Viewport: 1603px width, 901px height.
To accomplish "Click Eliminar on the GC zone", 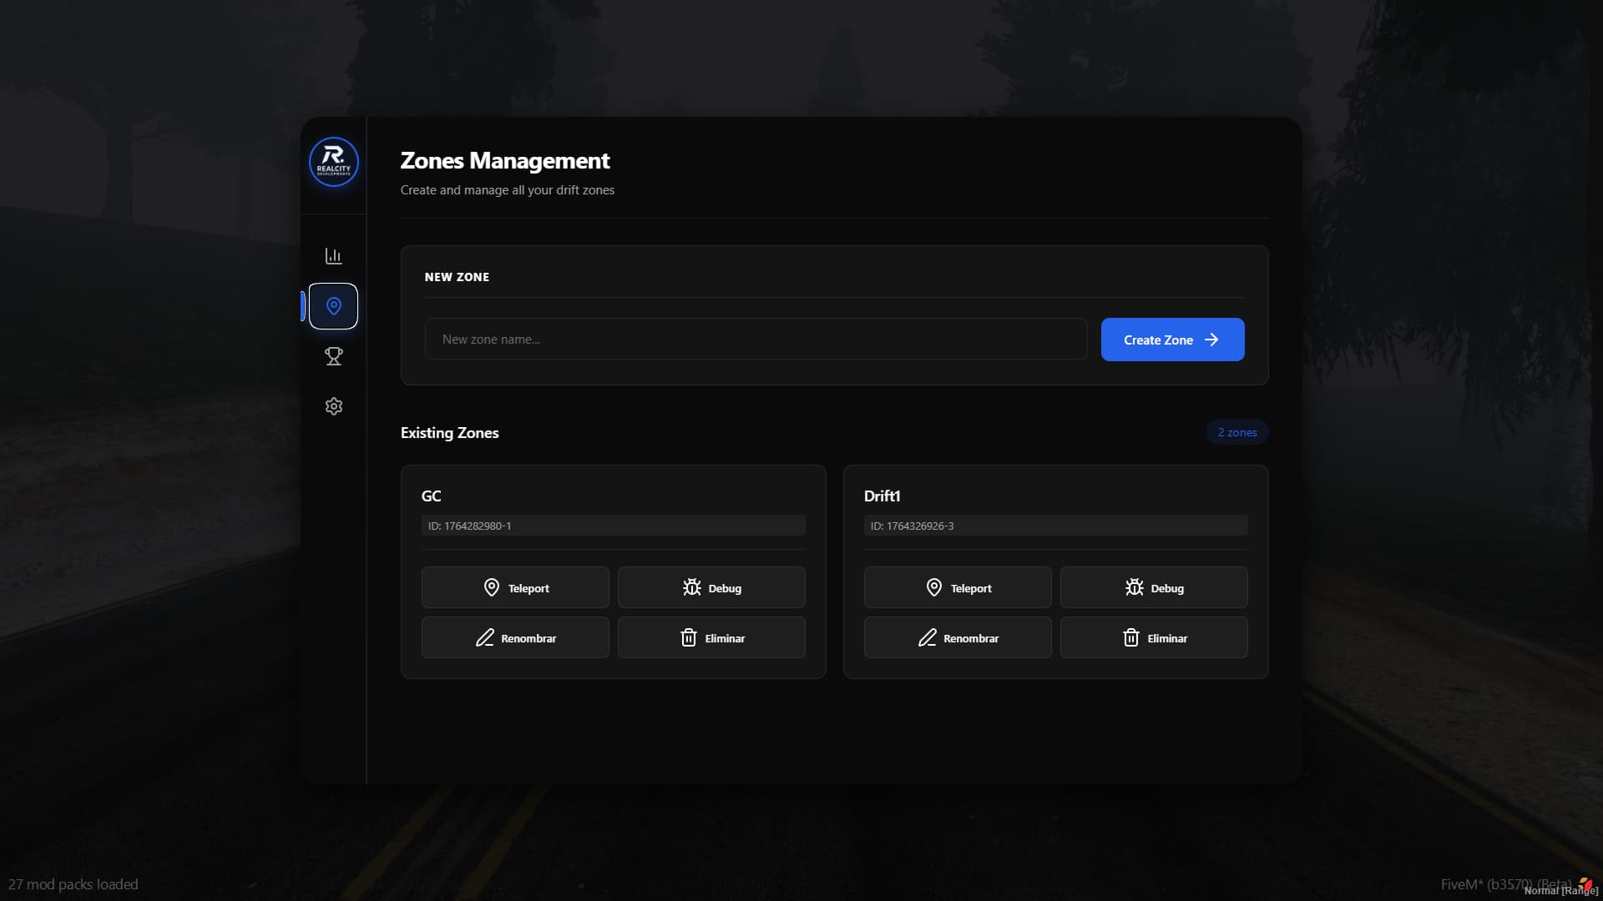I will 711,638.
